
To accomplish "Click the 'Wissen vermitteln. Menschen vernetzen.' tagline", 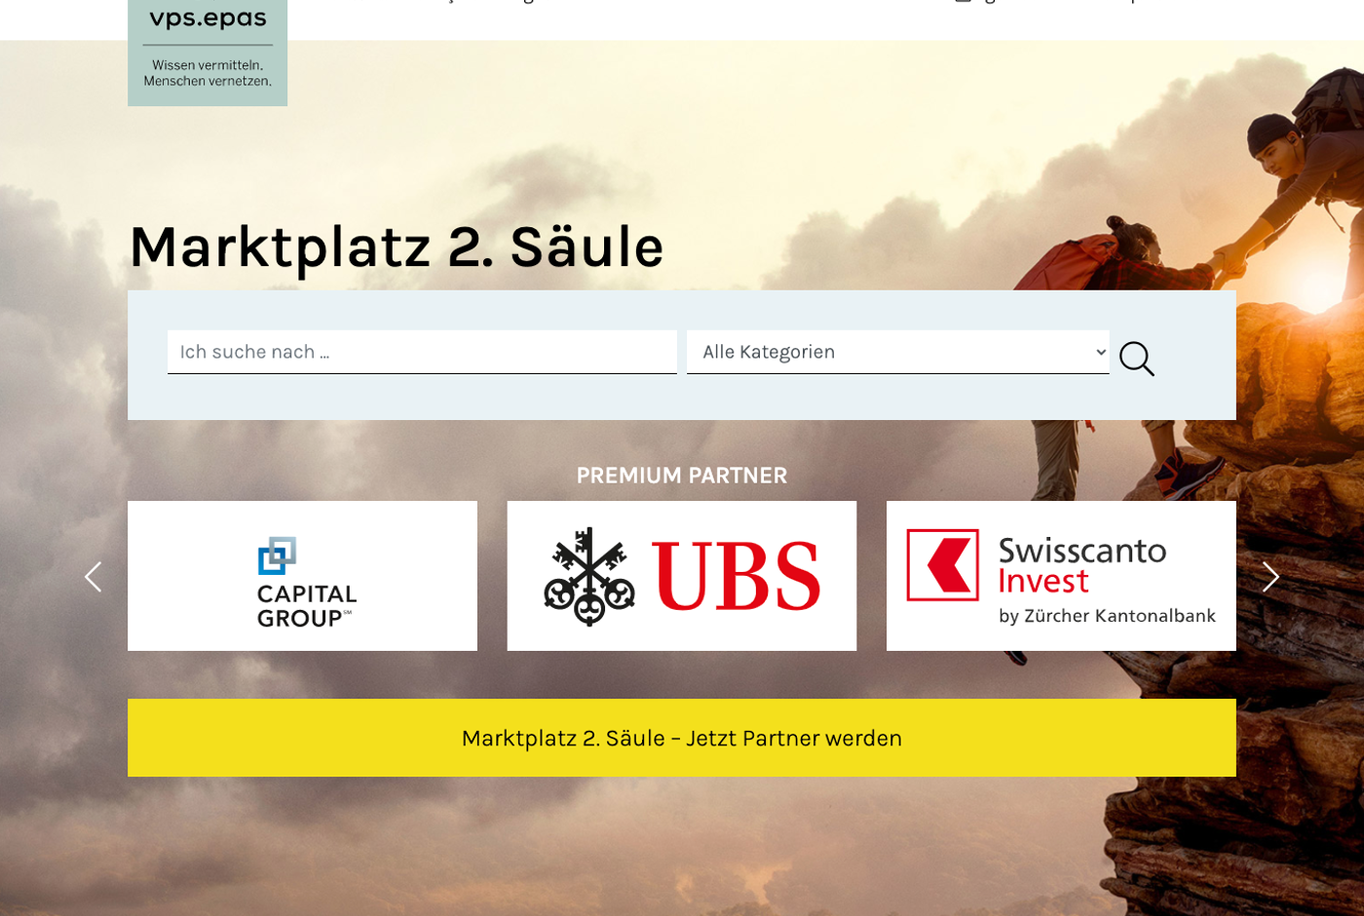I will [x=208, y=73].
